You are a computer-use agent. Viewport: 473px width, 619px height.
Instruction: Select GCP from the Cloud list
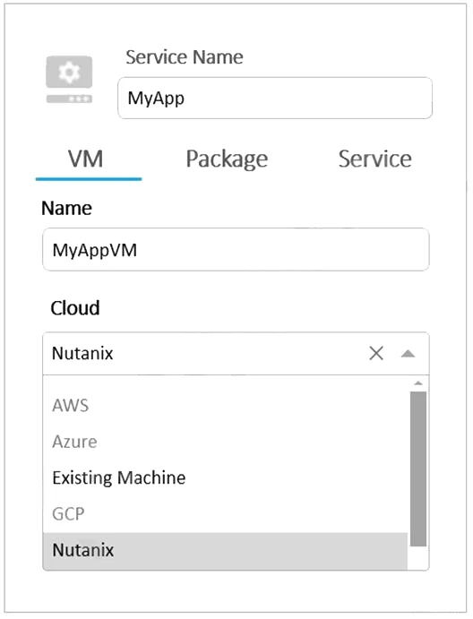(x=225, y=514)
